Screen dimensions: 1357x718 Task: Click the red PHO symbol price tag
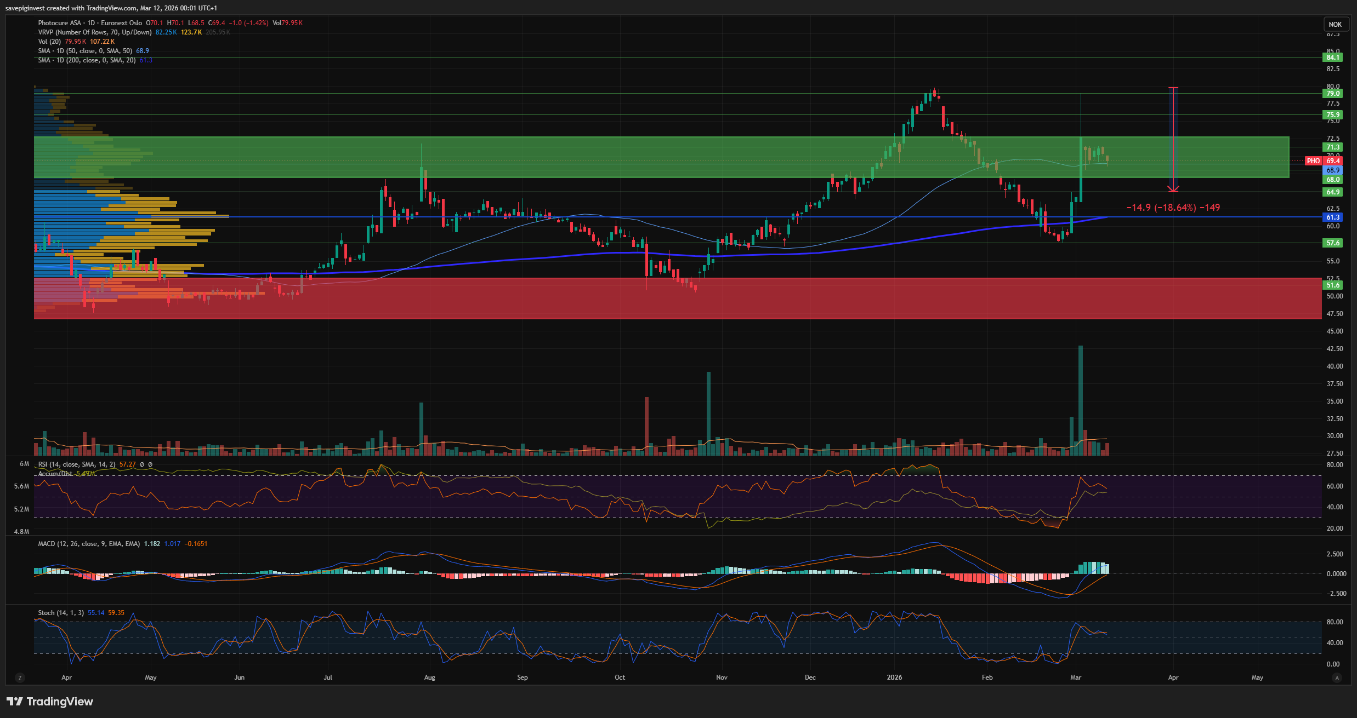point(1313,161)
